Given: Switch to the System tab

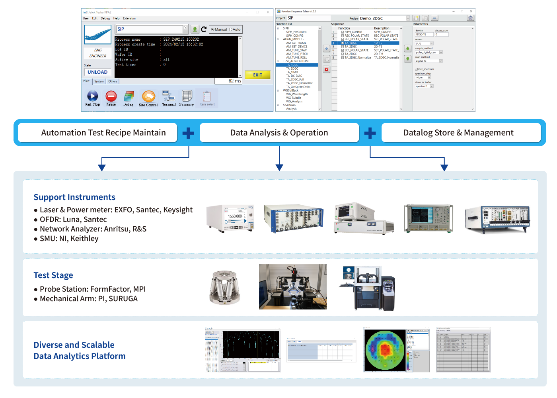Looking at the screenshot, I should click(99, 81).
